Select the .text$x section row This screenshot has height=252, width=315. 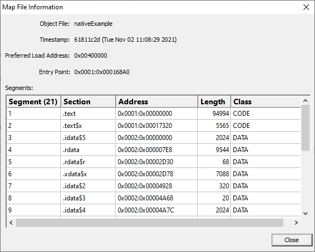pos(154,126)
